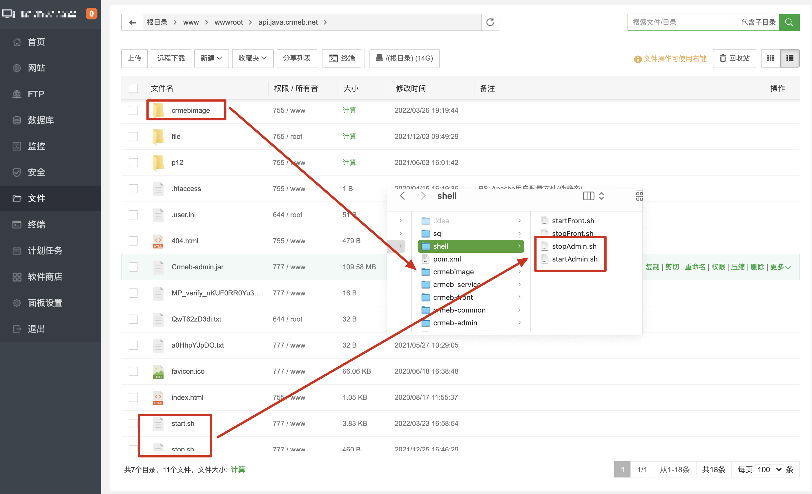812x494 pixels.
Task: Open the 回收站 recycle bin
Action: click(x=734, y=58)
